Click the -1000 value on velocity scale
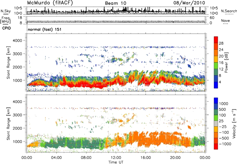The width and height of the screenshot is (237, 164). pos(225,144)
